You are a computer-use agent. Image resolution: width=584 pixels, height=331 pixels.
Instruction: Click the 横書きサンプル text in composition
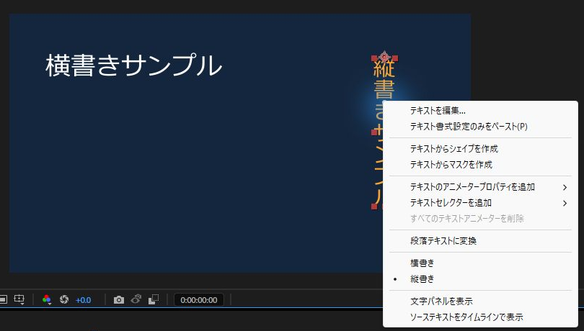click(134, 65)
